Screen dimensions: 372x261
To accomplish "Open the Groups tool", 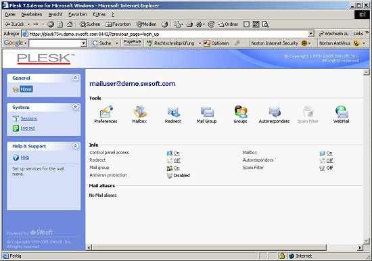I will [x=240, y=114].
